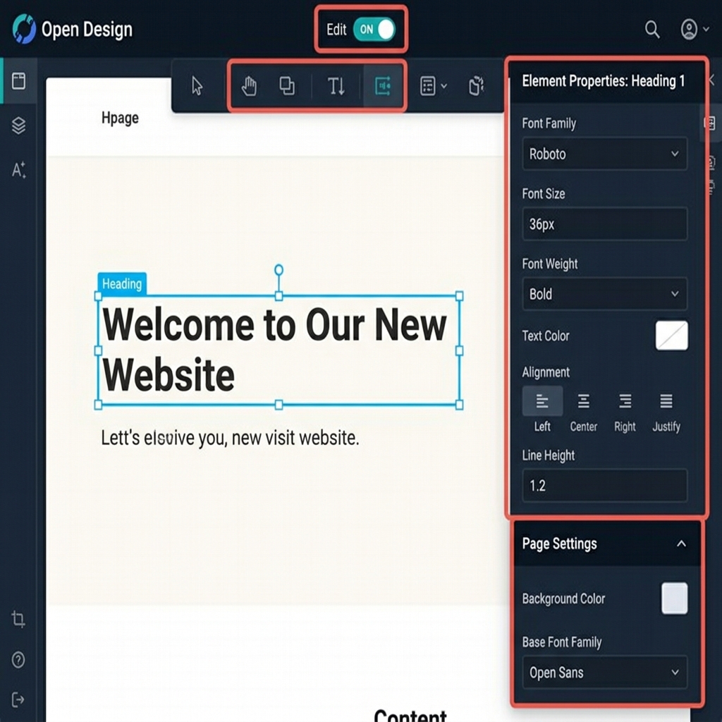
Task: Open the Hpage tab
Action: tap(120, 118)
